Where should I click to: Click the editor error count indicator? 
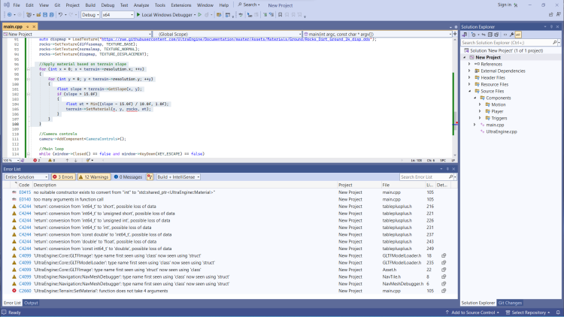(x=37, y=160)
